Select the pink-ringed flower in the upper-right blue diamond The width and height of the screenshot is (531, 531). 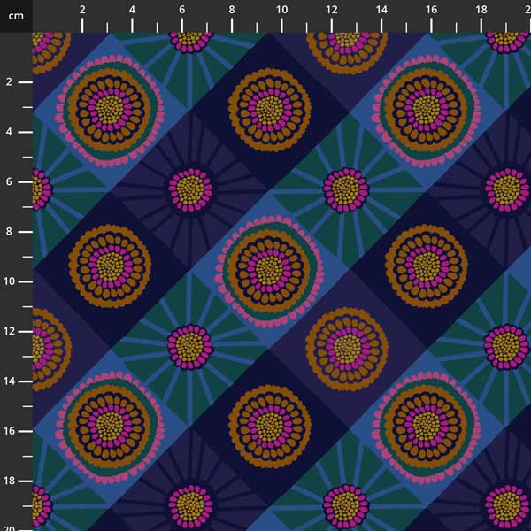click(x=427, y=110)
